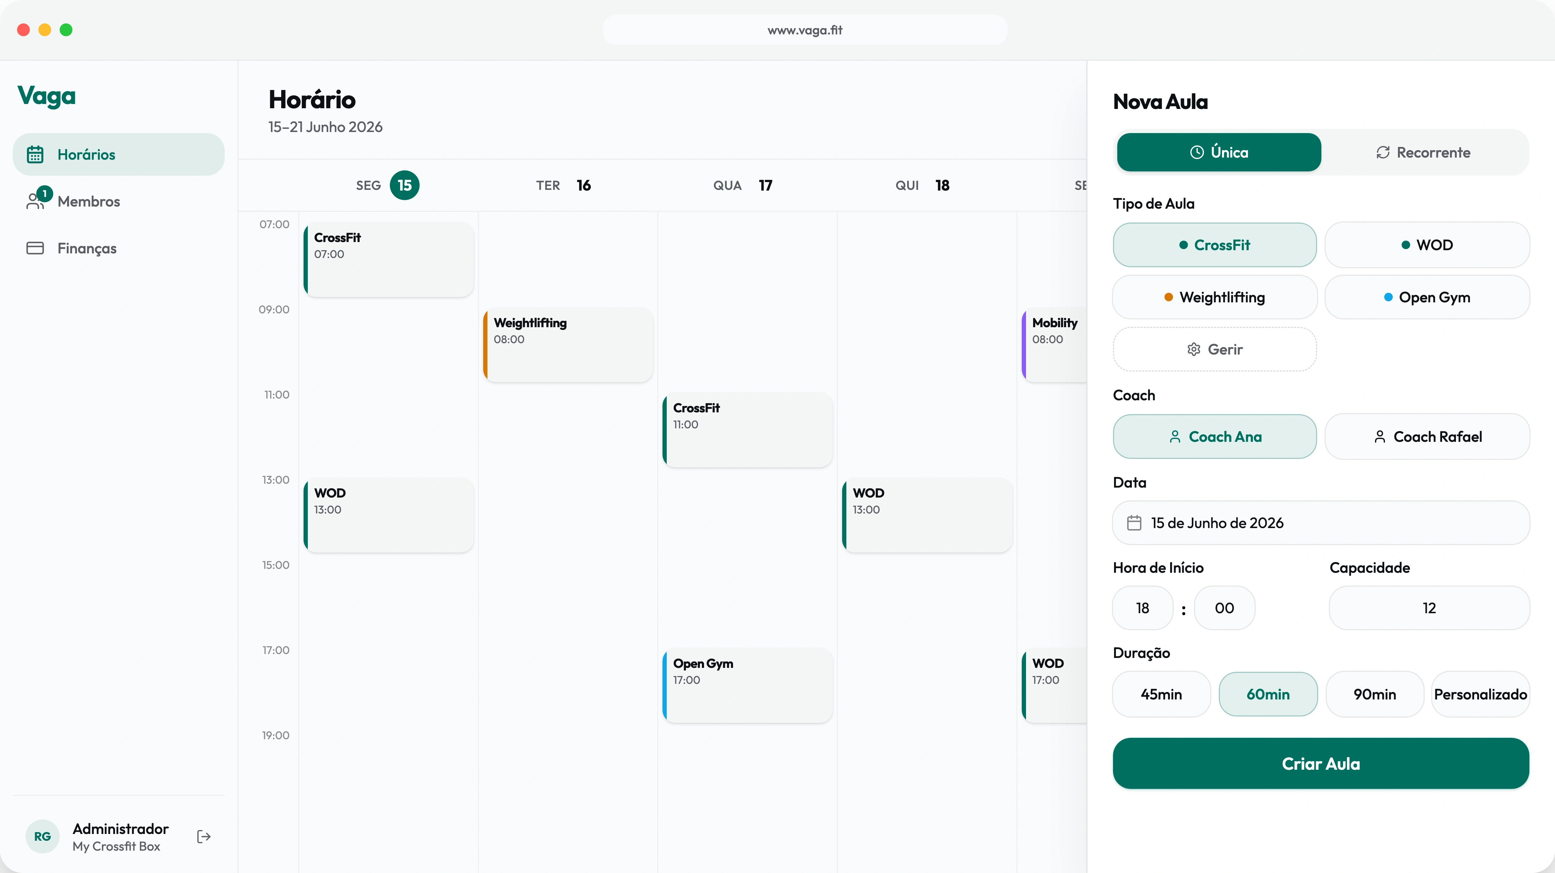Select the WOD class type
Screen dimensions: 1555x873
coord(1427,245)
